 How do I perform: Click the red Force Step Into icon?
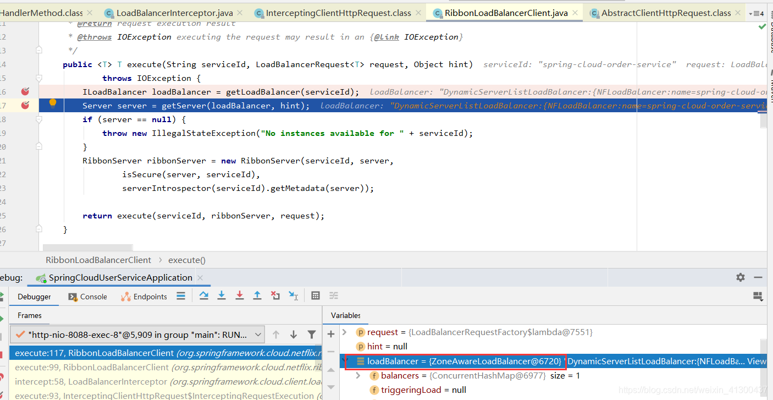pos(240,296)
